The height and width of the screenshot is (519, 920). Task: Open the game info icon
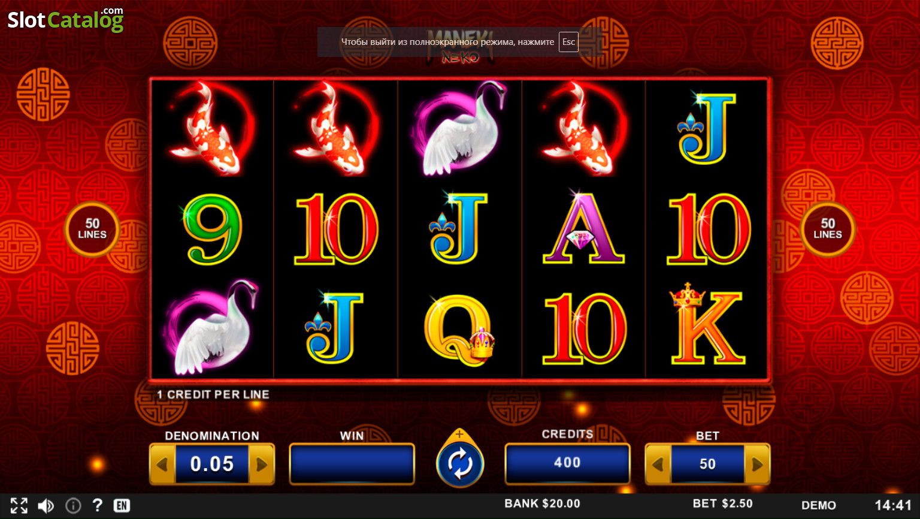coord(73,506)
